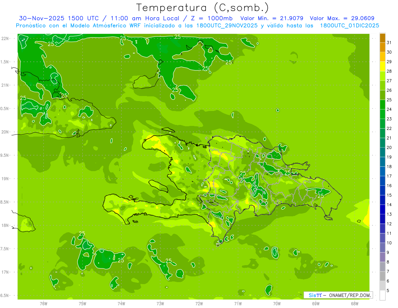The image size is (398, 308).
Task: Click latitude label '18N'
Action: pos(5,225)
